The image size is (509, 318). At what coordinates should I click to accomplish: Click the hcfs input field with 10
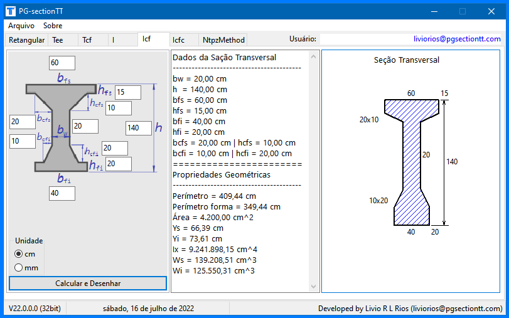[119, 108]
